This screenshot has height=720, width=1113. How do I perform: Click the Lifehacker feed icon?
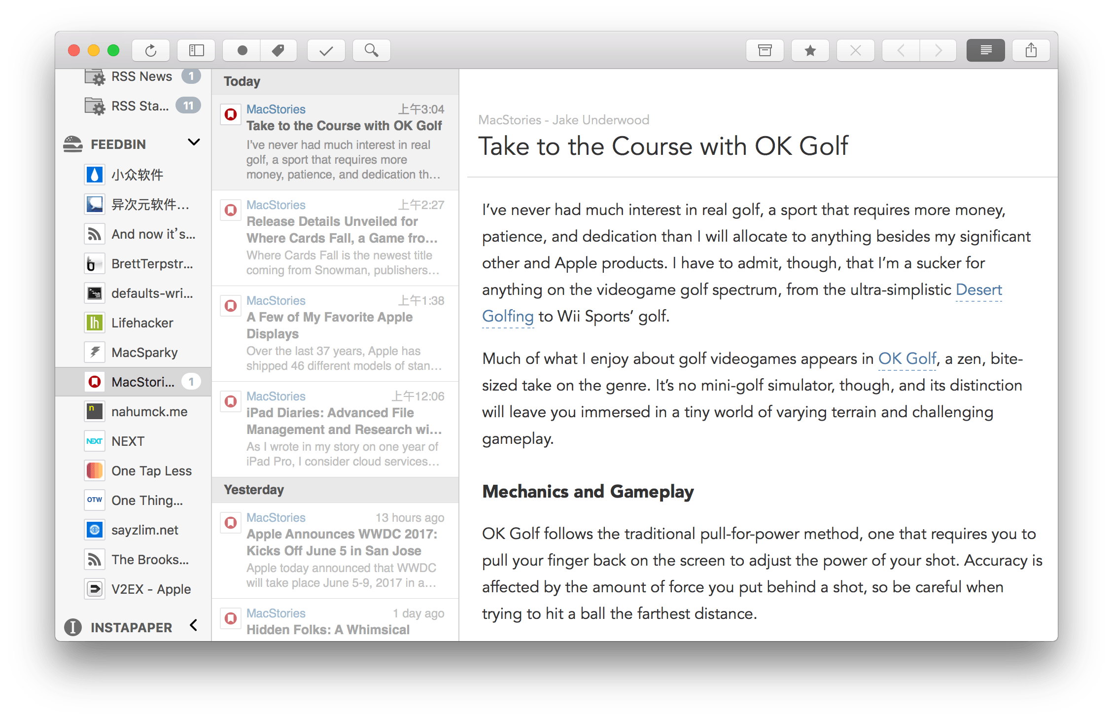94,323
